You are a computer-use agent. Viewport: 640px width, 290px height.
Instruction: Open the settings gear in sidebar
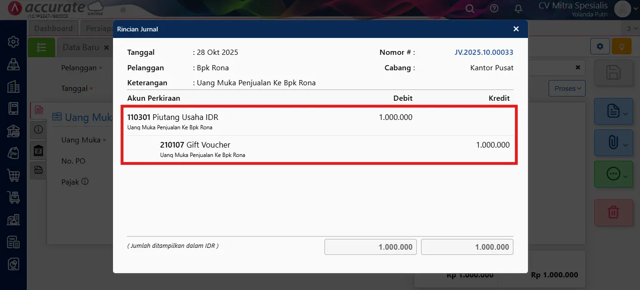click(x=13, y=42)
